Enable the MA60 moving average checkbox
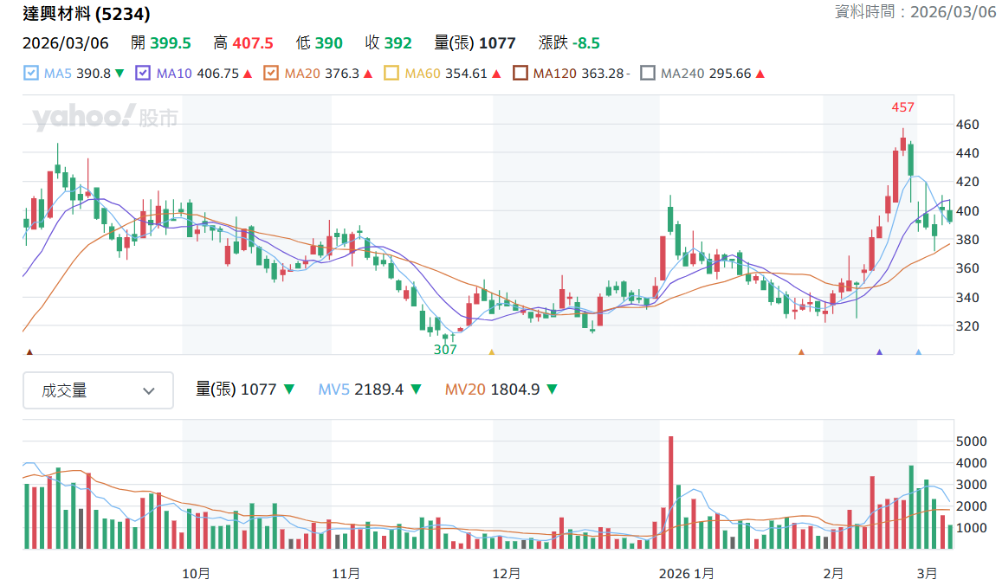1002x586 pixels. pos(391,73)
